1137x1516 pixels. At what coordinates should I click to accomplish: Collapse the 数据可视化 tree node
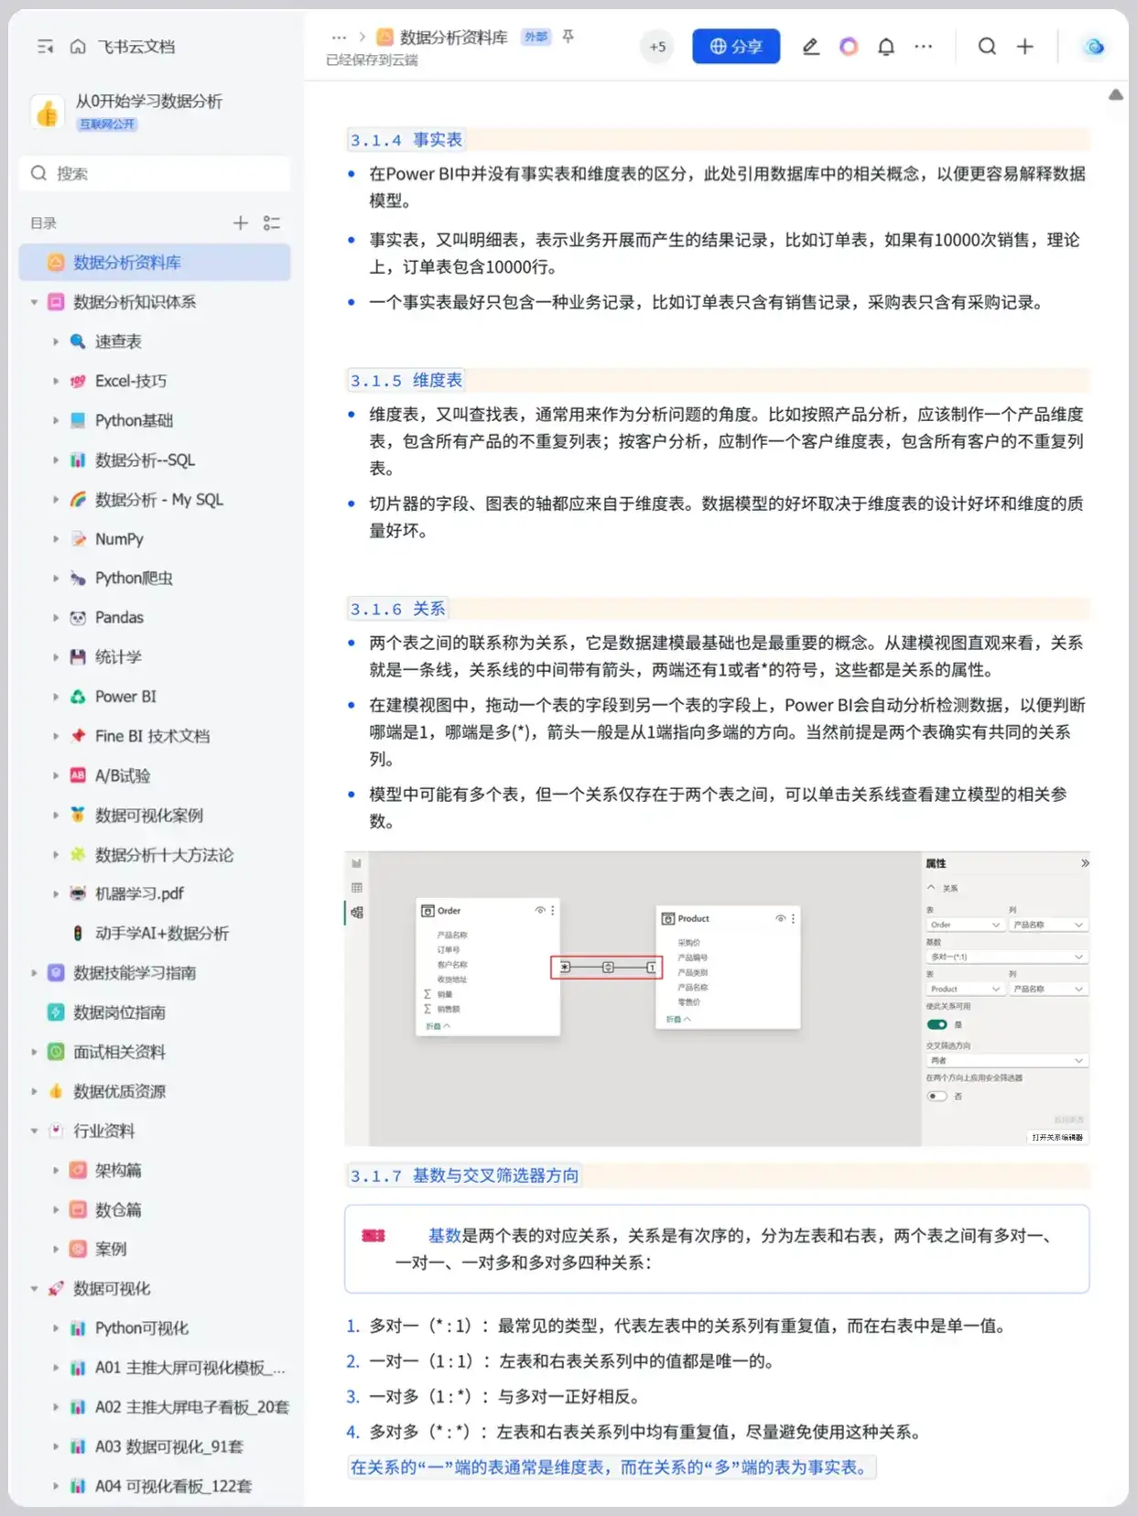pyautogui.click(x=34, y=1288)
